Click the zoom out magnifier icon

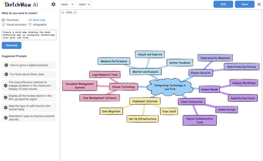63,13
